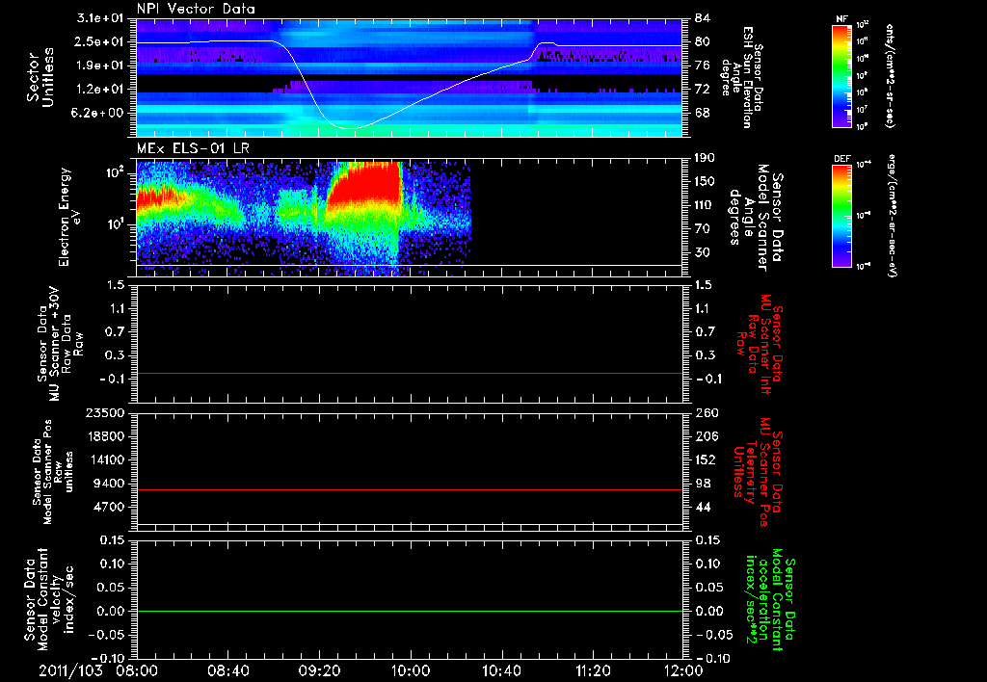Click the 1.9e+01 sector tick value

tap(100, 66)
